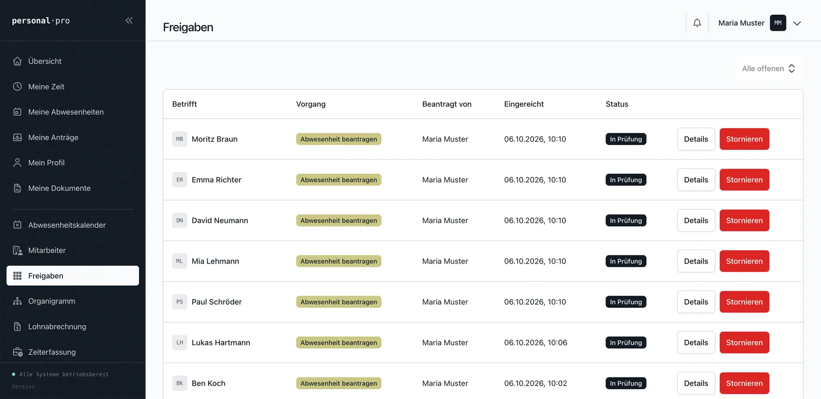821x399 pixels.
Task: Click timestamp 06.10.2026, 10:02 for Ben Koch
Action: tap(536, 383)
